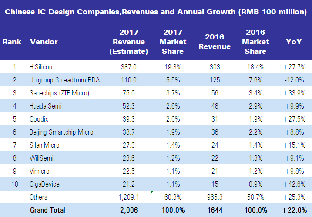Select the '27.3' revenue cell
This screenshot has width=312, height=217.
pos(129,145)
